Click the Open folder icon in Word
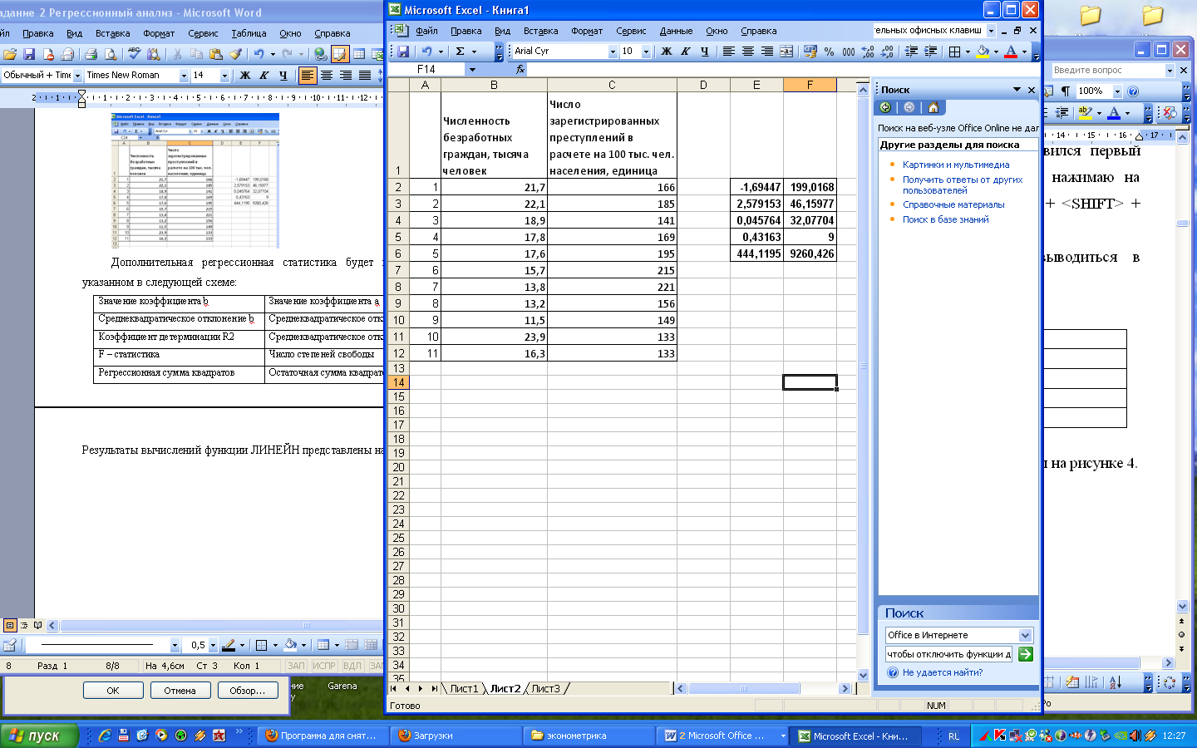This screenshot has height=748, width=1197. point(10,54)
